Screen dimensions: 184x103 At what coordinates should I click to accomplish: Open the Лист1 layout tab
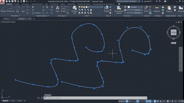coord(13,101)
